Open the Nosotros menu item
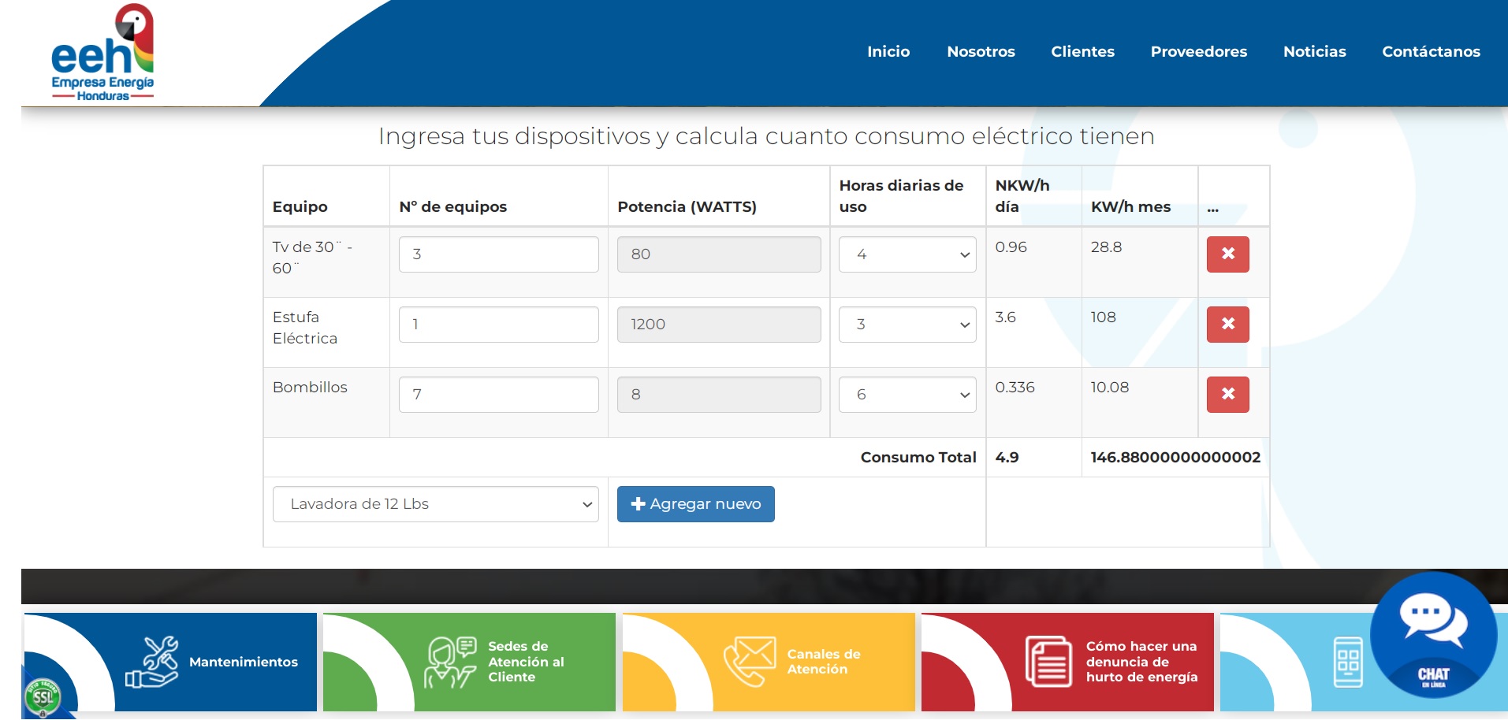This screenshot has height=720, width=1508. pos(981,51)
